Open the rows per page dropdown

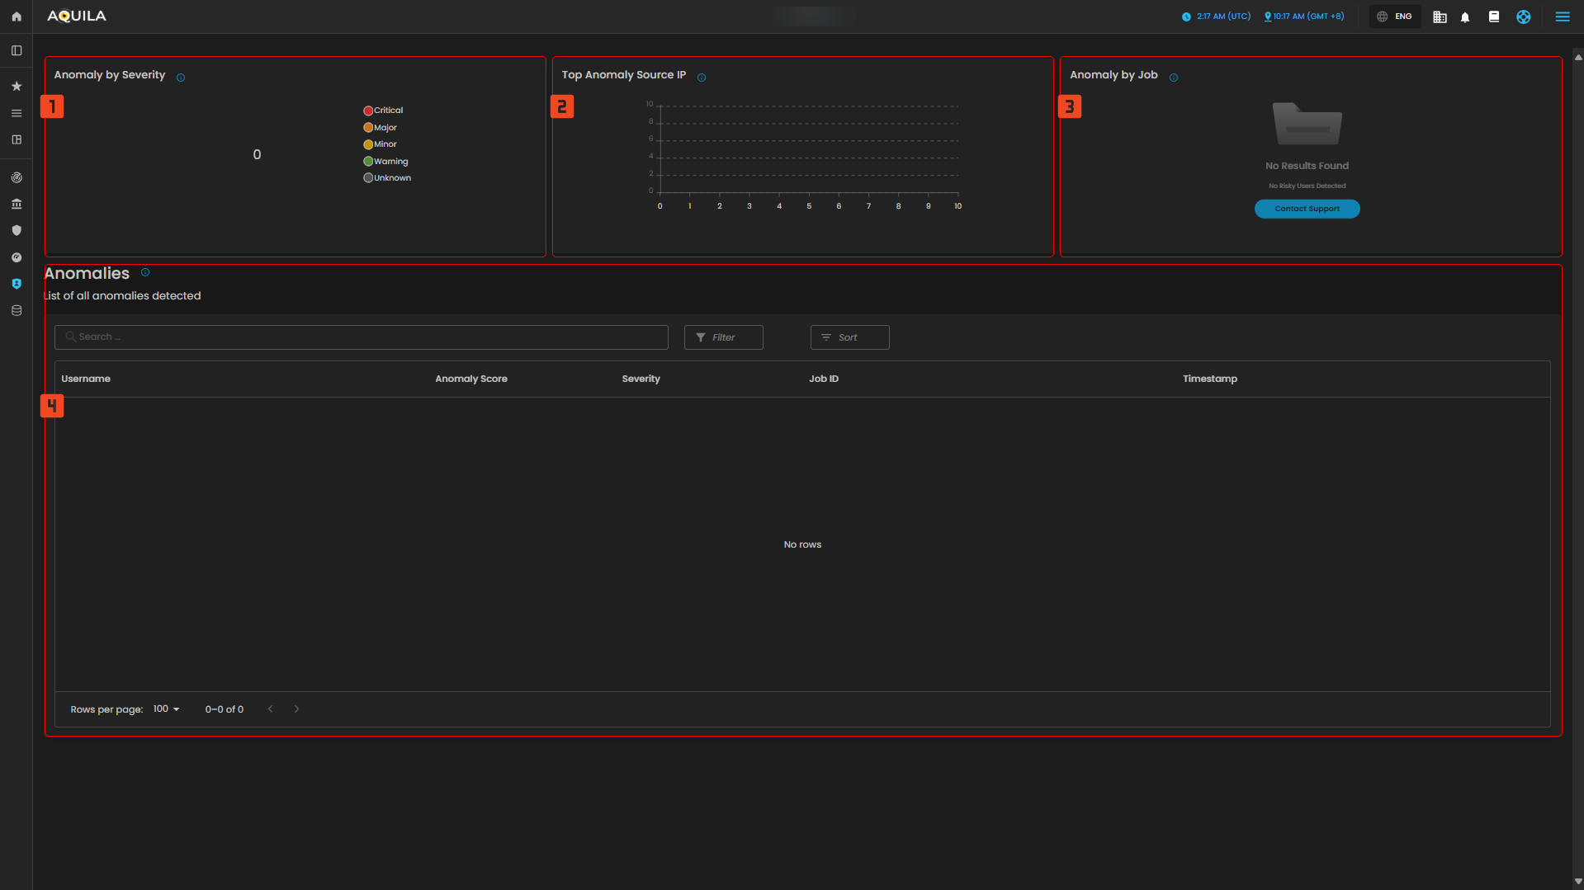tap(166, 709)
